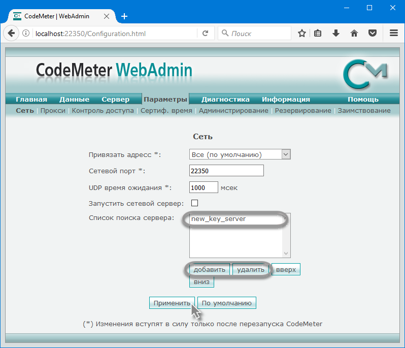Toggle the Запустить сетевой сервер checkbox
This screenshot has width=405, height=348.
[x=195, y=203]
